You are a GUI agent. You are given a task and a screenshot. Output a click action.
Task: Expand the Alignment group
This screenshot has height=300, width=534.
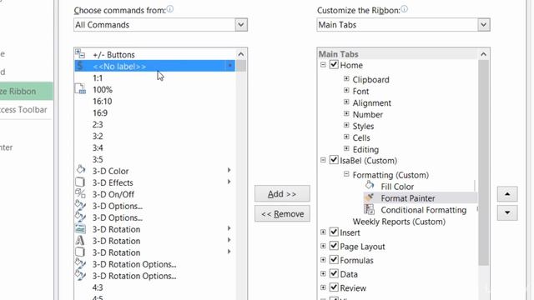coord(346,102)
